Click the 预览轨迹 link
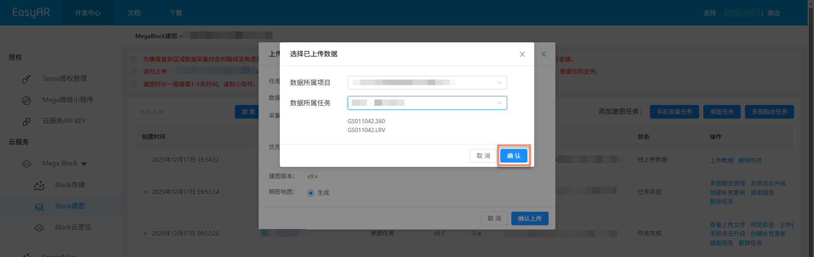This screenshot has height=257, width=814. coord(762,225)
